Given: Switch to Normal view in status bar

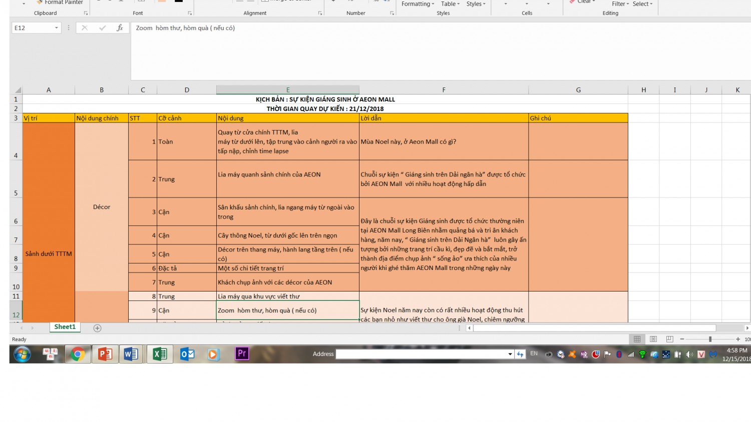Looking at the screenshot, I should point(637,339).
